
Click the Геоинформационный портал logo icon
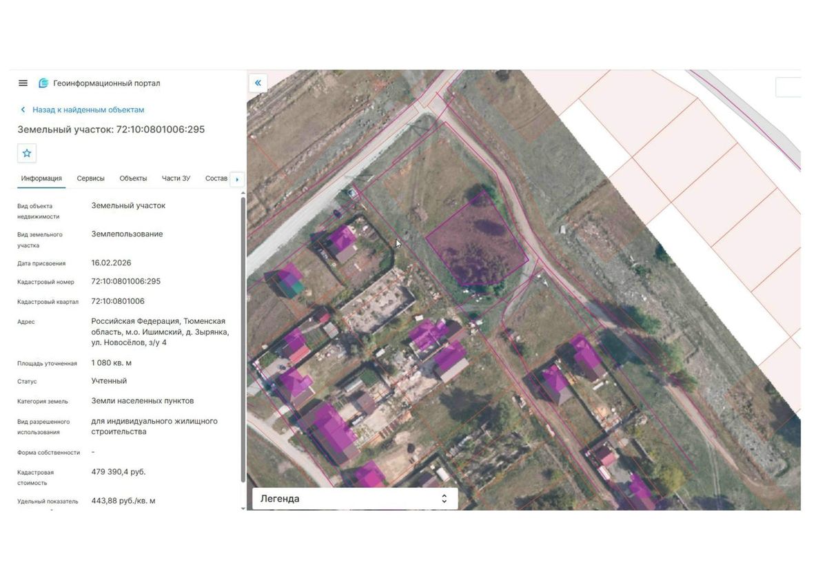[43, 83]
